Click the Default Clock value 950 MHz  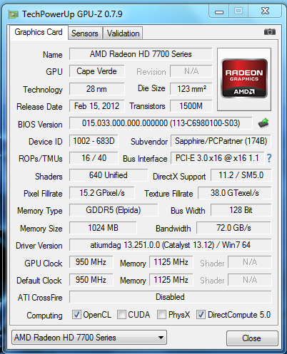pyautogui.click(x=91, y=280)
